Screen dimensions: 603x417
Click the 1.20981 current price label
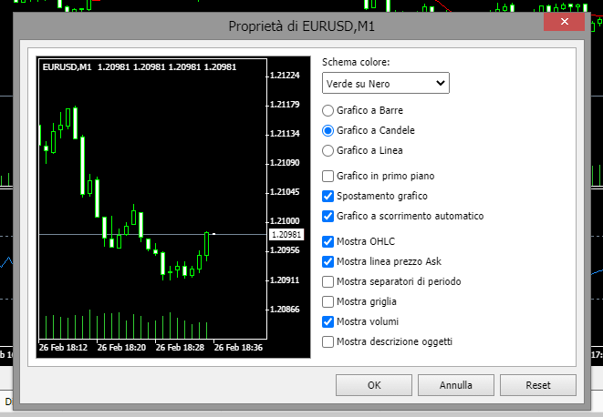(x=286, y=235)
